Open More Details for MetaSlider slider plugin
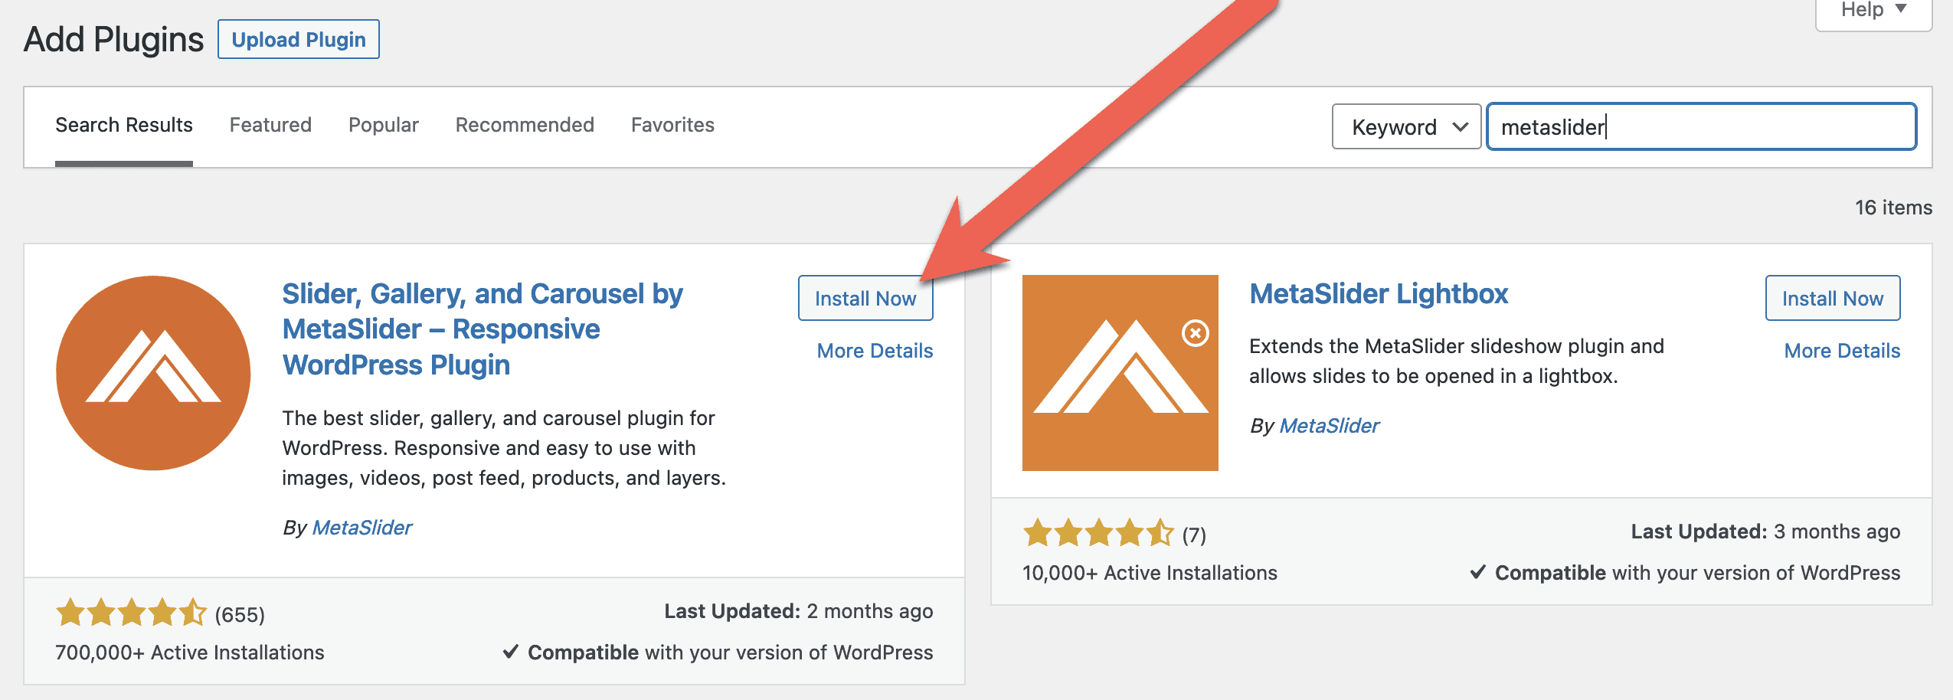This screenshot has width=1953, height=700. click(x=875, y=351)
